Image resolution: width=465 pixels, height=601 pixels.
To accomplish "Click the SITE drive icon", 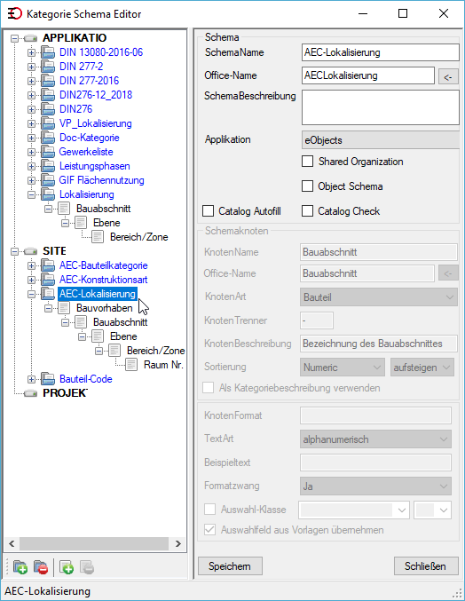I will pyautogui.click(x=31, y=251).
